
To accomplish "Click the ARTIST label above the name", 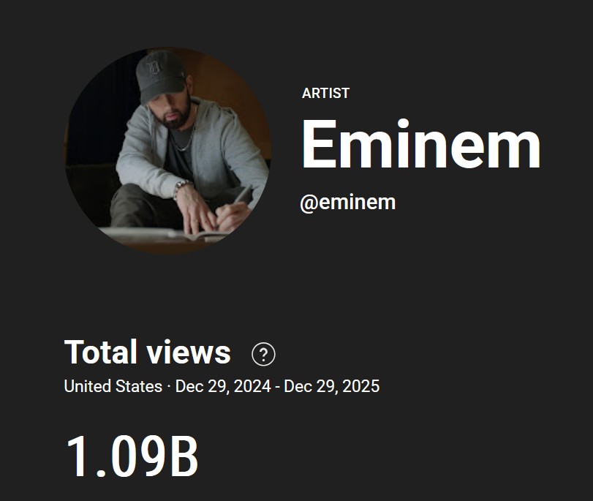I will click(x=325, y=93).
